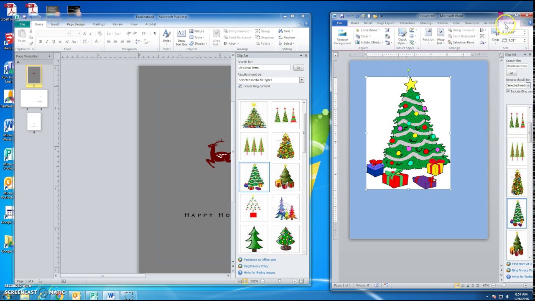Toggle Italic in Publisher ribbon

[x=47, y=42]
